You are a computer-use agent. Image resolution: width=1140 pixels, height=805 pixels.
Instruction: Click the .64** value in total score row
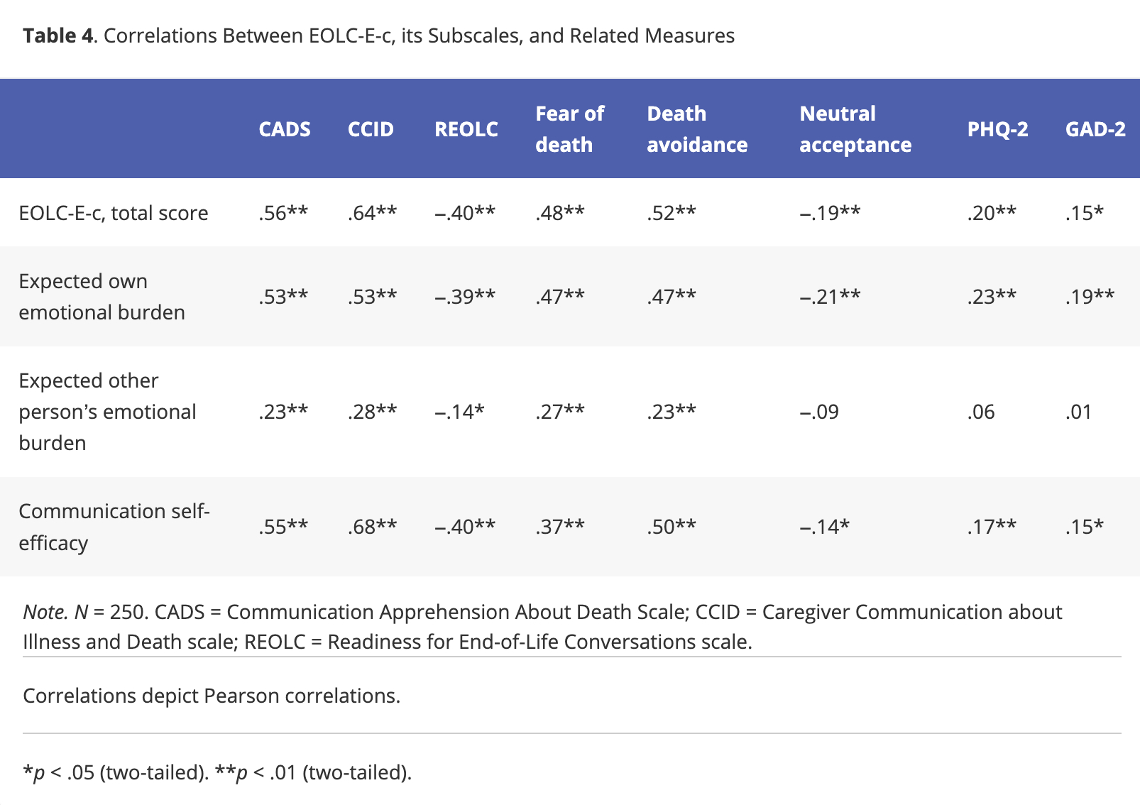[372, 213]
